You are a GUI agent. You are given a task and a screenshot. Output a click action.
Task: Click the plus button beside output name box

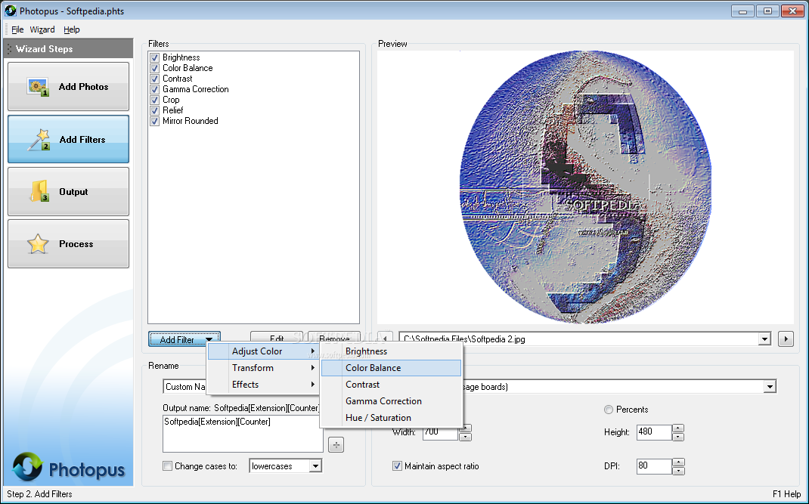tap(336, 444)
